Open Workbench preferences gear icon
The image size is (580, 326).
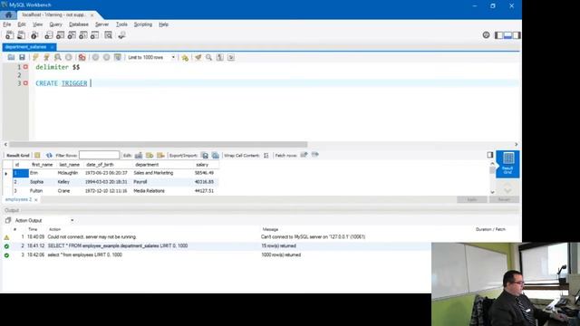[x=486, y=35]
